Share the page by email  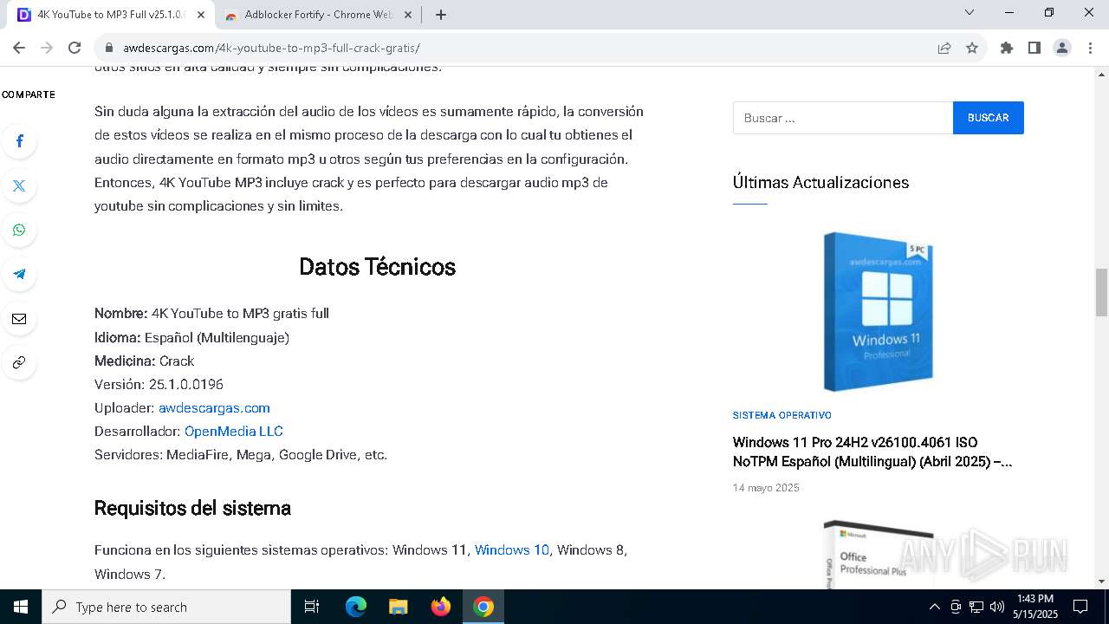(19, 319)
